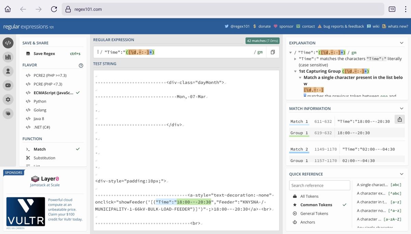The width and height of the screenshot is (411, 234).
Task: Open flavor help question mark icon
Action: tap(81, 65)
